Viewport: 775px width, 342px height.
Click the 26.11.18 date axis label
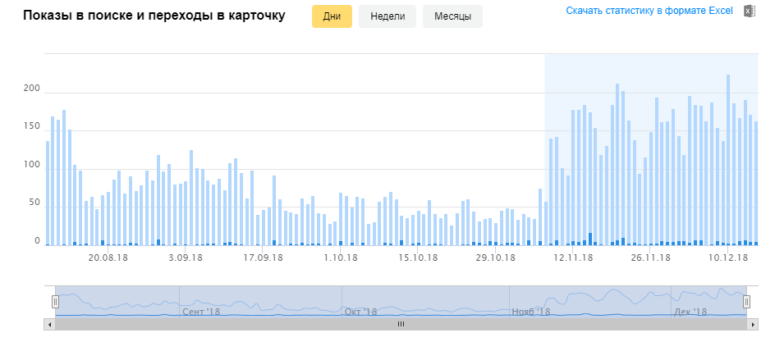(651, 258)
